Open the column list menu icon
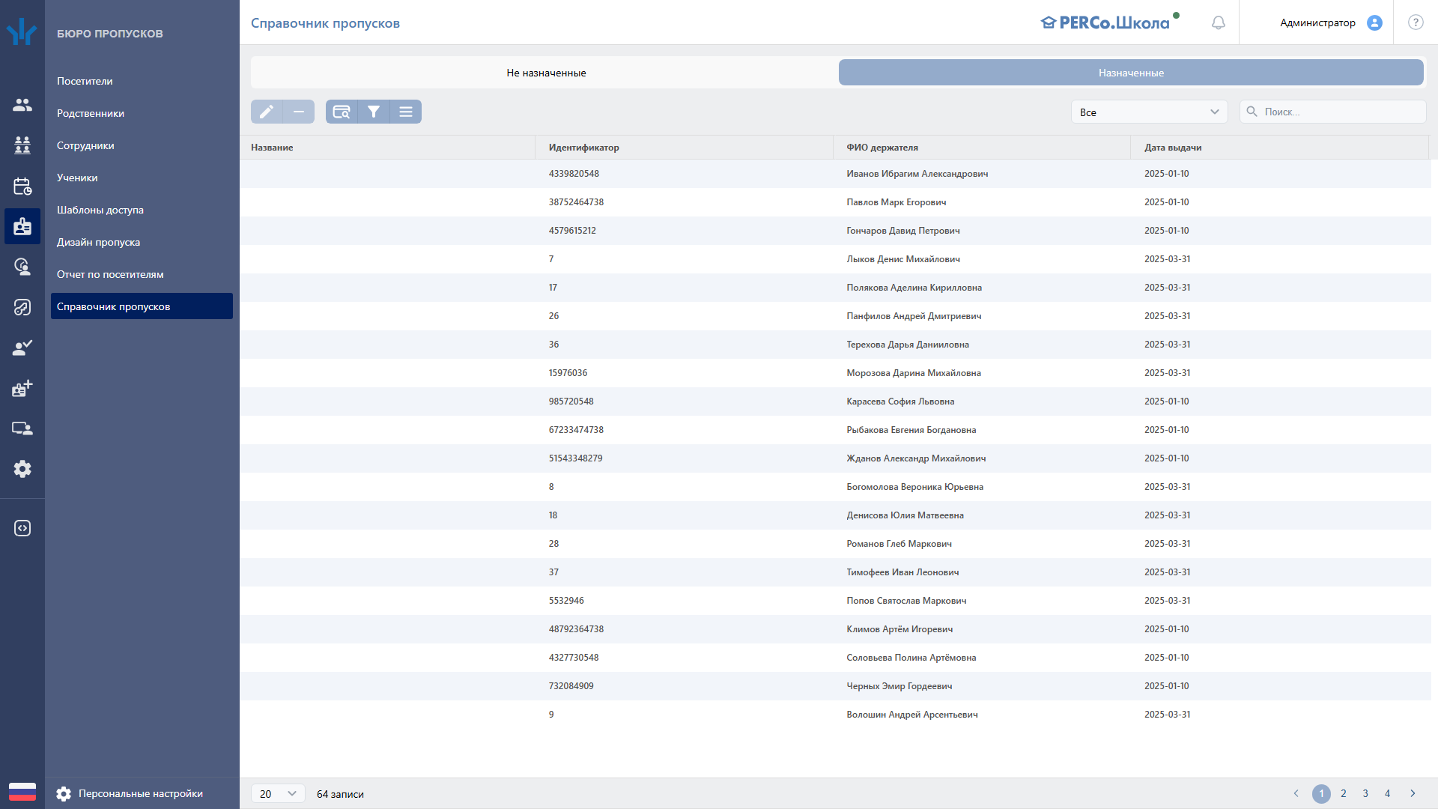Image resolution: width=1438 pixels, height=809 pixels. [406, 112]
